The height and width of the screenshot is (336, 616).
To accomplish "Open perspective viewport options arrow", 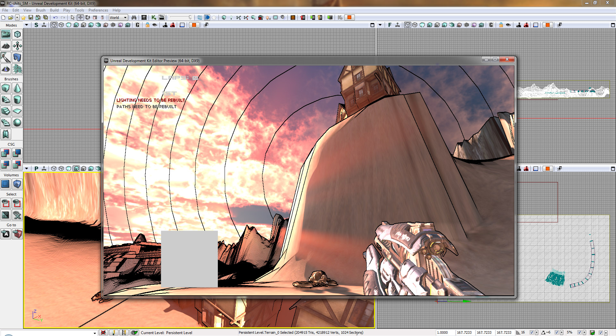I will [x=27, y=168].
